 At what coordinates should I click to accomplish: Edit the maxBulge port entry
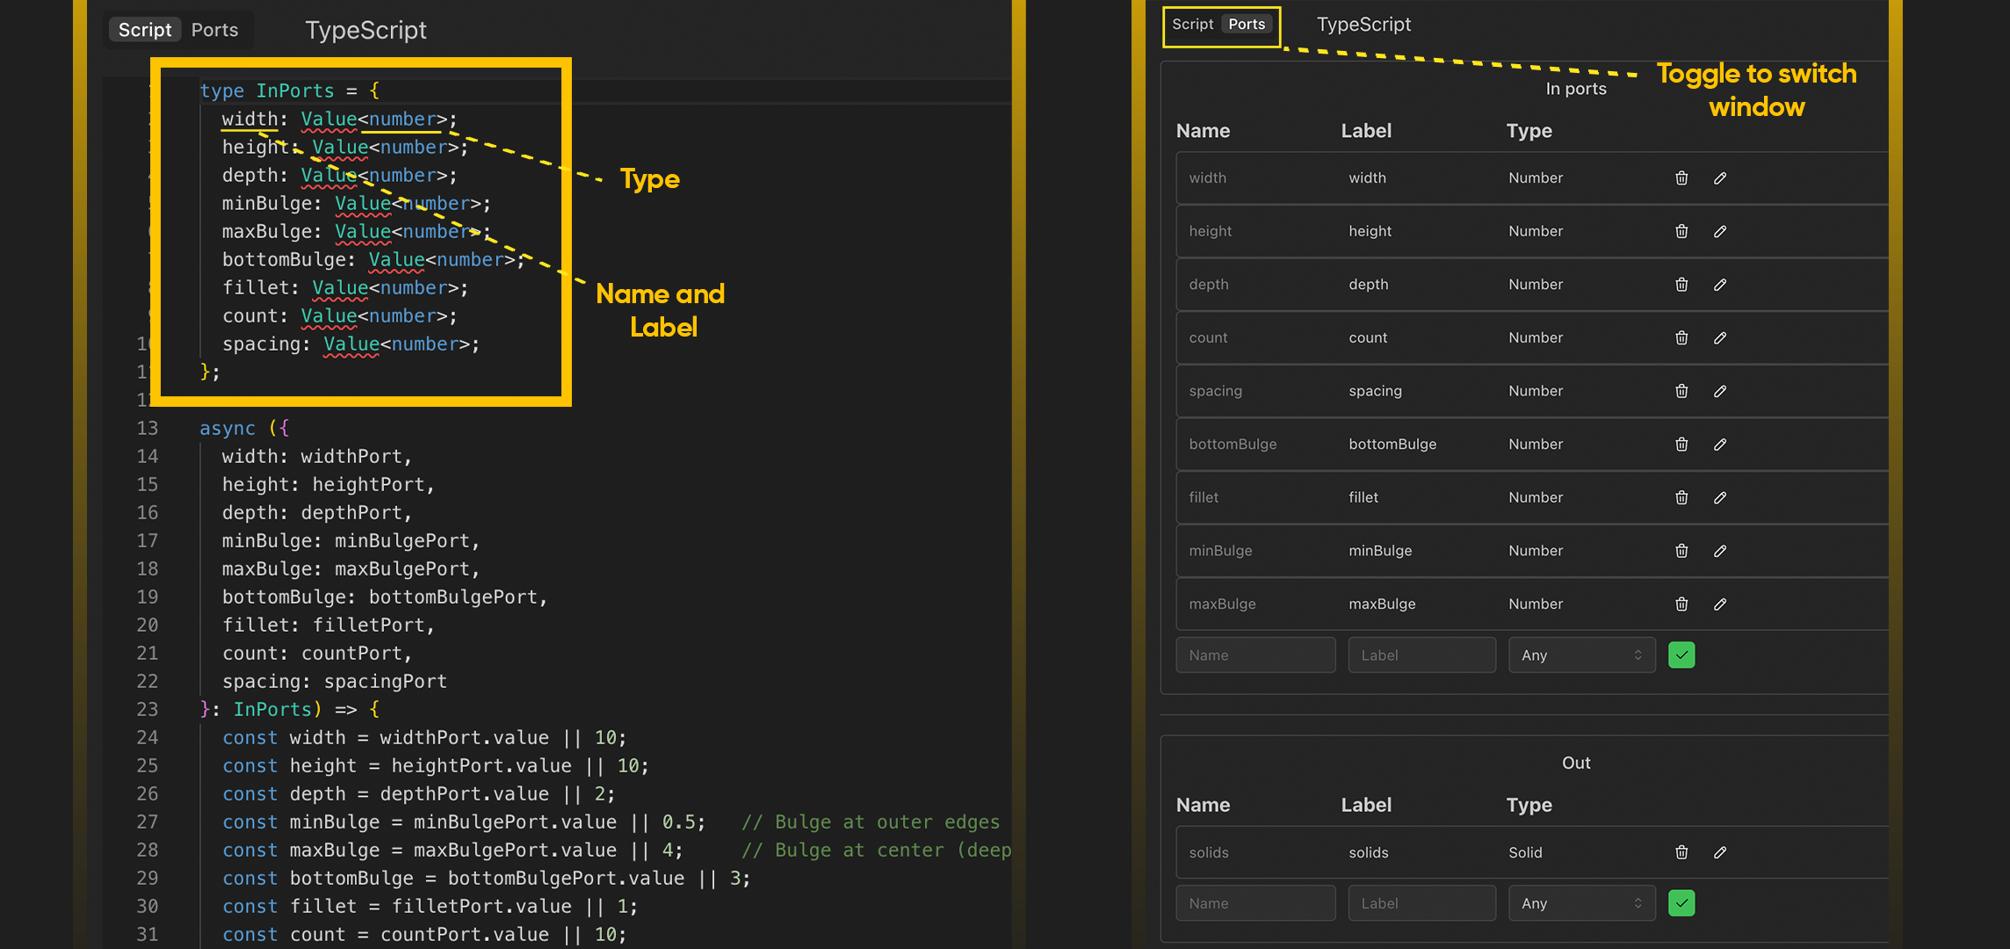click(1720, 605)
